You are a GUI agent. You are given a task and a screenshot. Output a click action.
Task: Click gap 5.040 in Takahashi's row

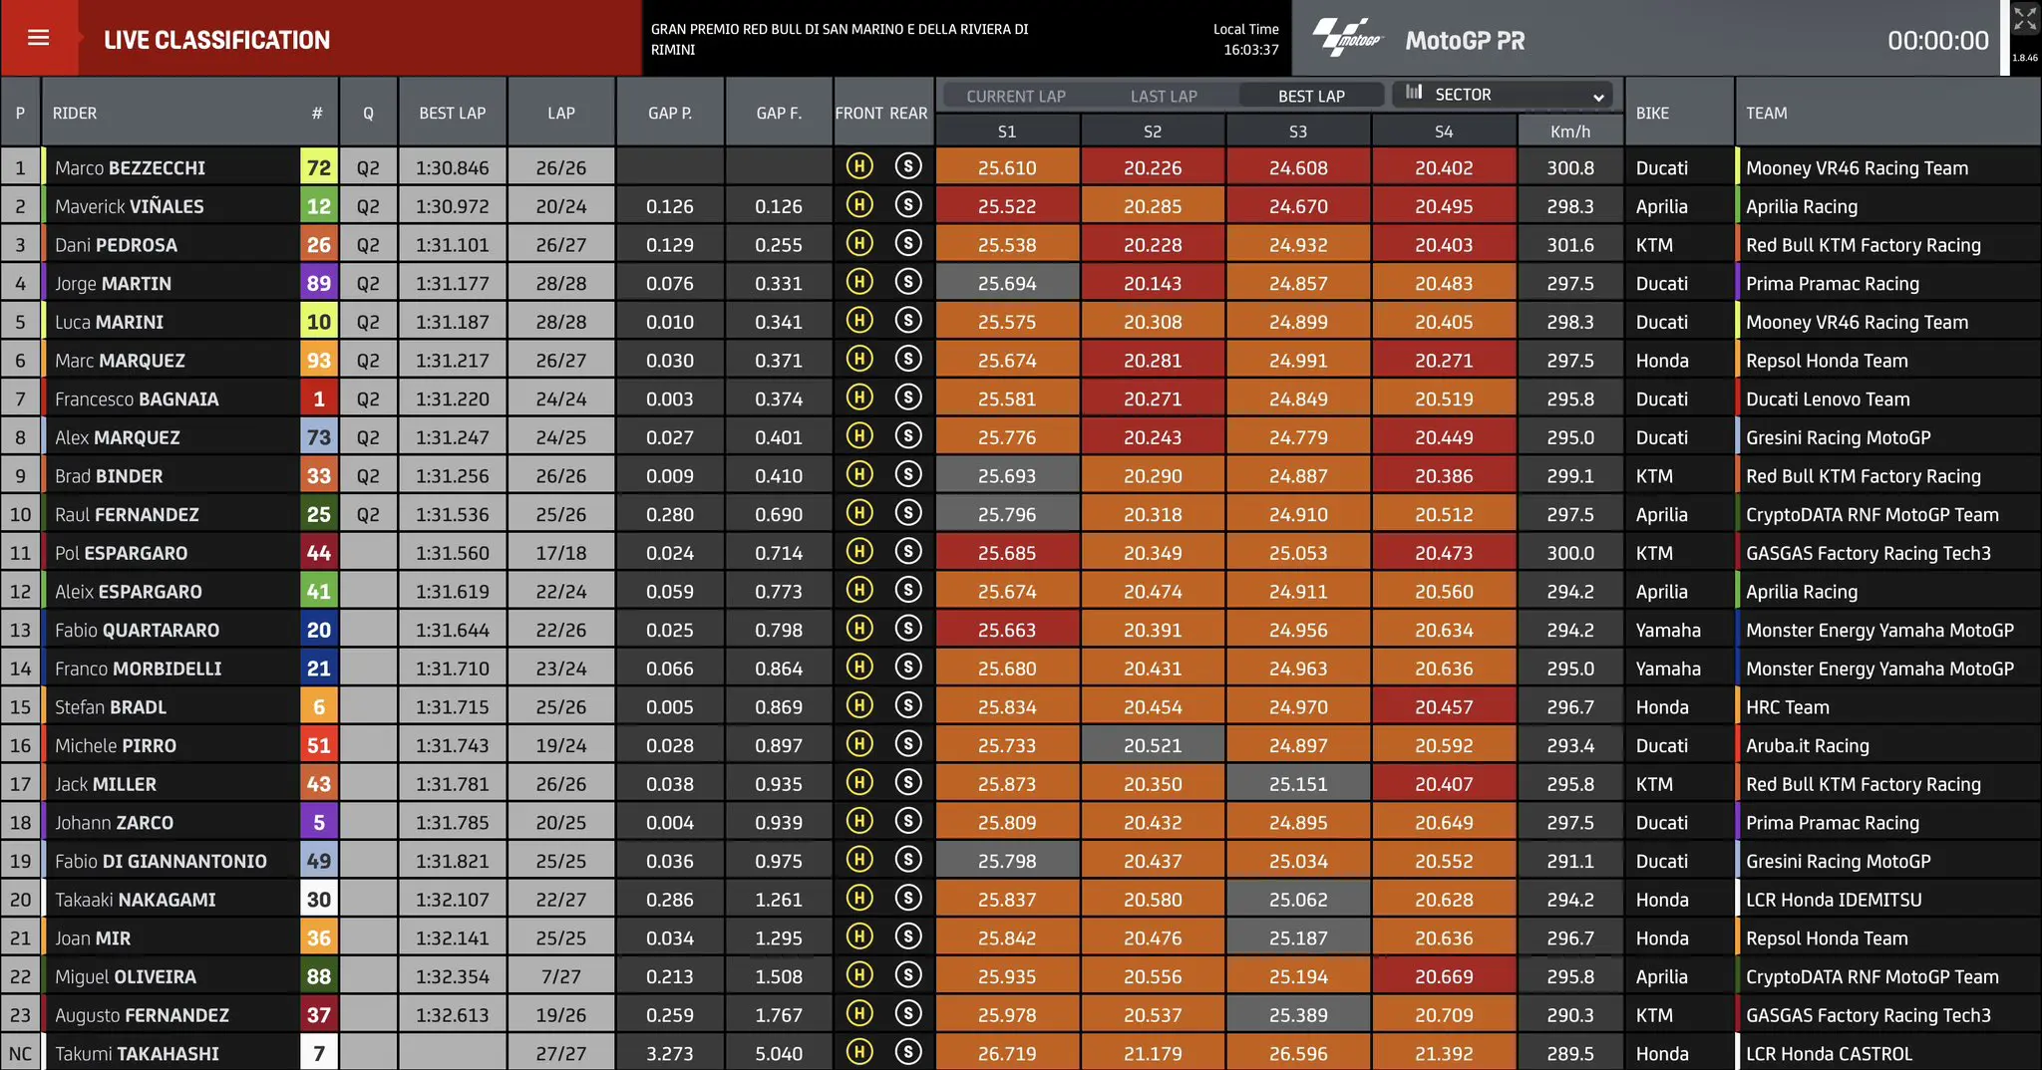pos(779,1053)
